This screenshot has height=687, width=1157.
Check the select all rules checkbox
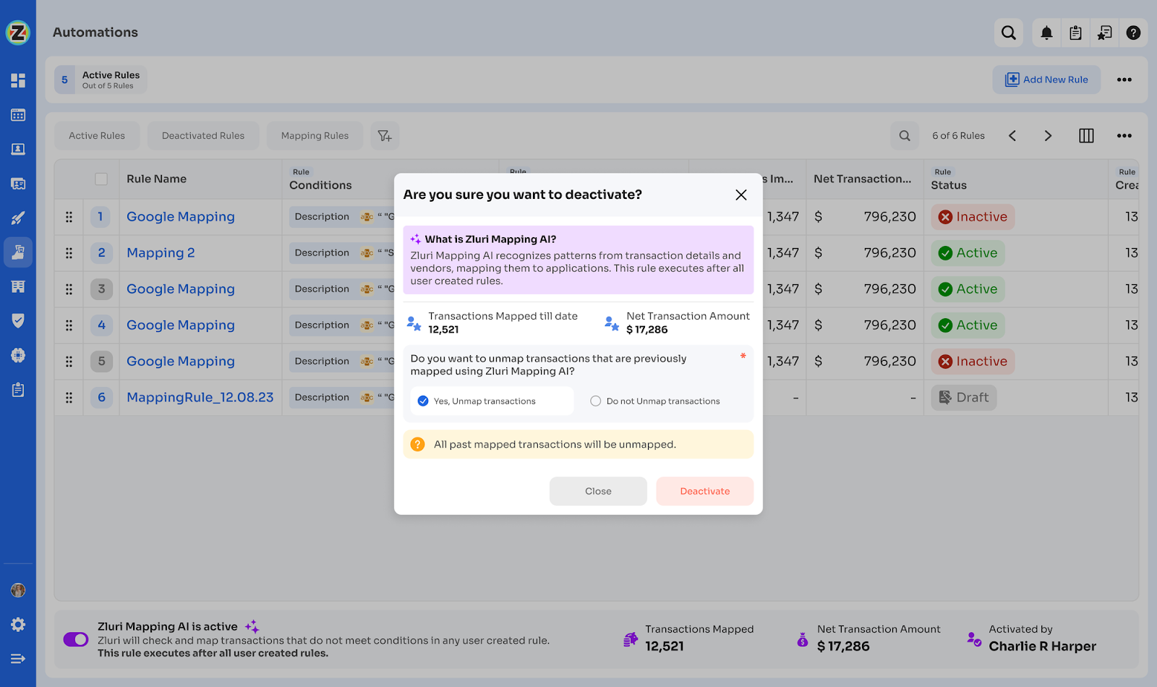coord(101,179)
